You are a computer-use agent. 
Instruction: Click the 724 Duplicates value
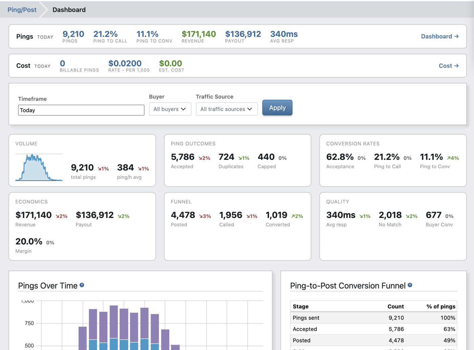226,157
